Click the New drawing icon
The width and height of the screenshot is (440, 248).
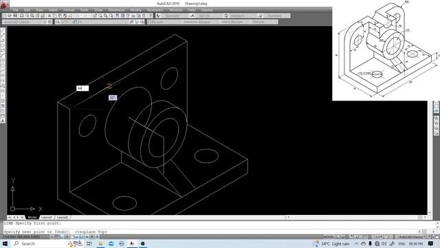5,16
